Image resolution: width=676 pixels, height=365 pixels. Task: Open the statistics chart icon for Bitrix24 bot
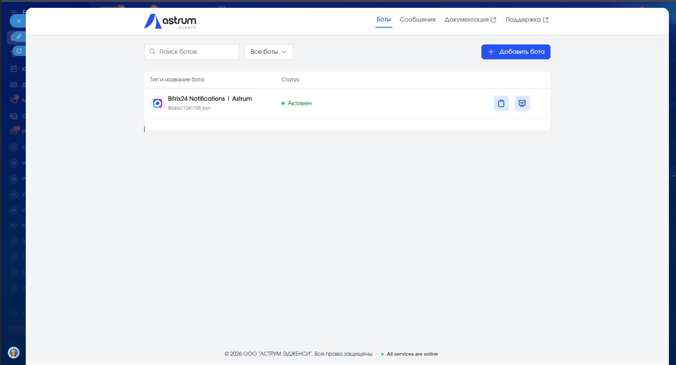(x=522, y=103)
